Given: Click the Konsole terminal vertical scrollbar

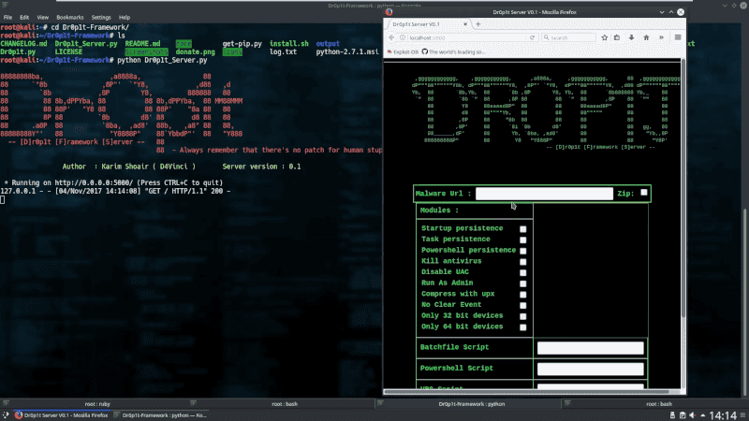Looking at the screenshot, I should 746,302.
